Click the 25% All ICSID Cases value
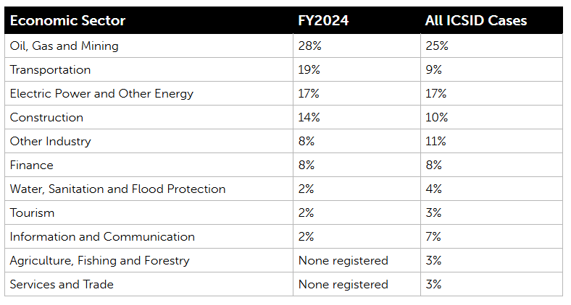Viewport: 571px width, 305px height. tap(436, 46)
